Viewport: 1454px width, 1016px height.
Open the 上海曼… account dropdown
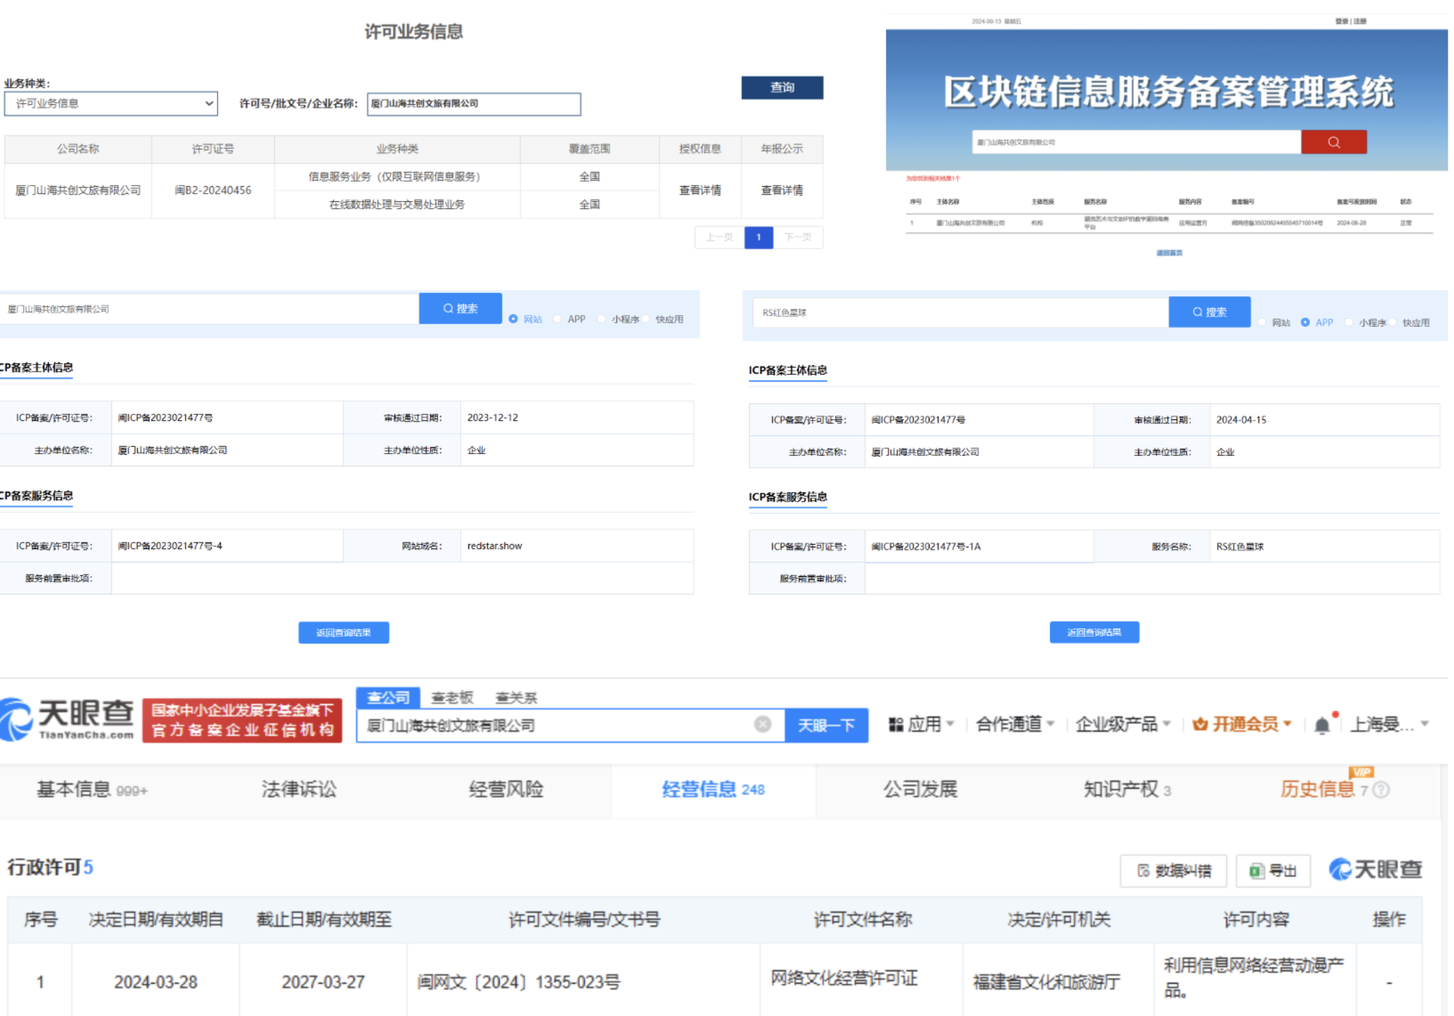pos(1390,724)
